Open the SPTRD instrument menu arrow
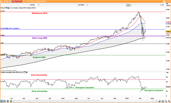Viewport: 171px width, 103px height. coord(3,2)
